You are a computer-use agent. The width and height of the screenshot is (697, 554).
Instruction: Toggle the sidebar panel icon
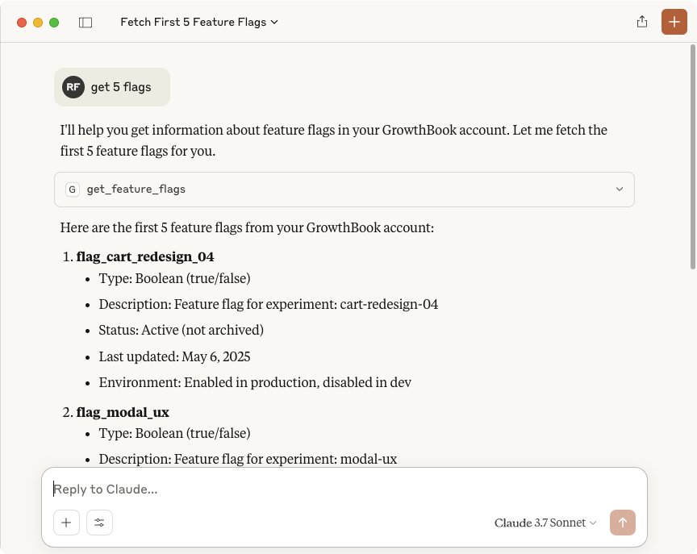click(86, 23)
